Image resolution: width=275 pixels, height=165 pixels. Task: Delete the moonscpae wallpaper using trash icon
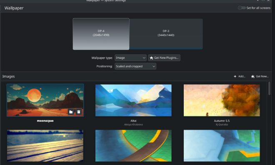(x=79, y=112)
